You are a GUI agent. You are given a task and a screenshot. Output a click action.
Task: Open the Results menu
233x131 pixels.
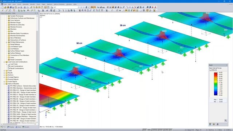coord(32,4)
